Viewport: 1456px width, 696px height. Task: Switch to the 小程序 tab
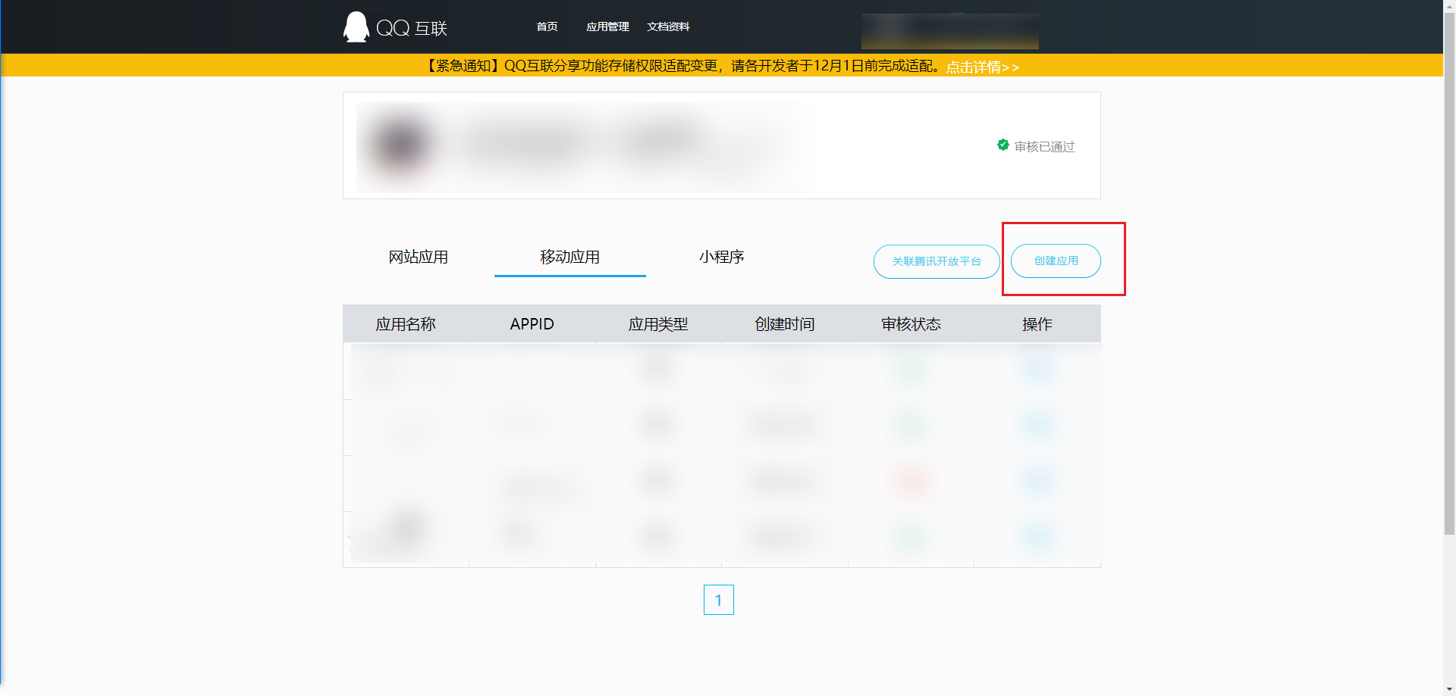[722, 257]
